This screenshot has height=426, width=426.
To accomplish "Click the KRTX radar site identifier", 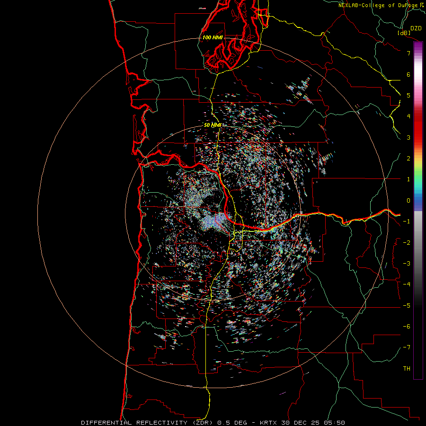I will point(268,423).
